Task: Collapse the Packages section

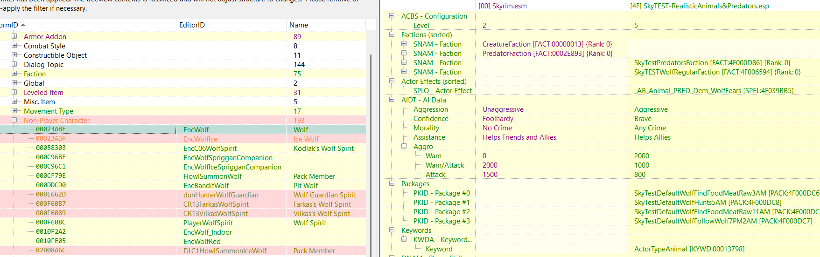Action: point(392,183)
